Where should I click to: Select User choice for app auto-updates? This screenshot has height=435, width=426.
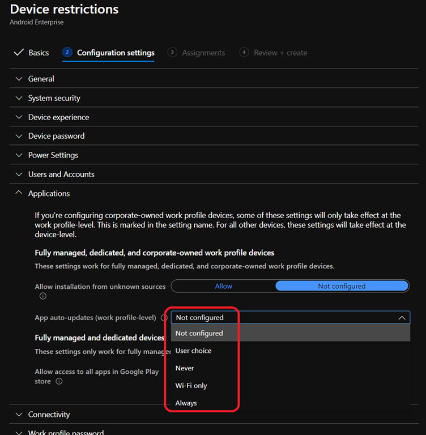pyautogui.click(x=193, y=351)
